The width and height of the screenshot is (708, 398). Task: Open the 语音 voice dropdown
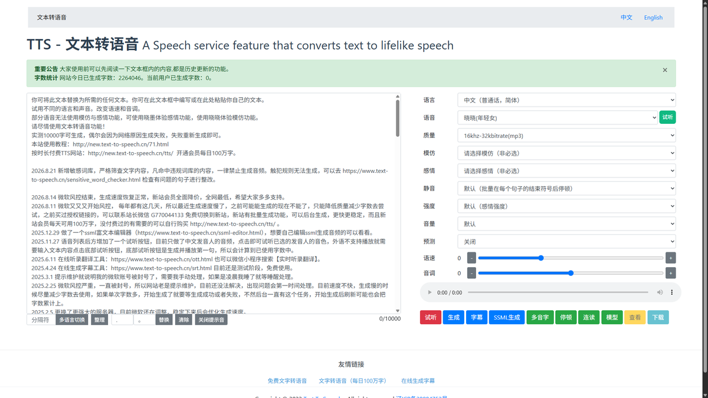(x=557, y=118)
